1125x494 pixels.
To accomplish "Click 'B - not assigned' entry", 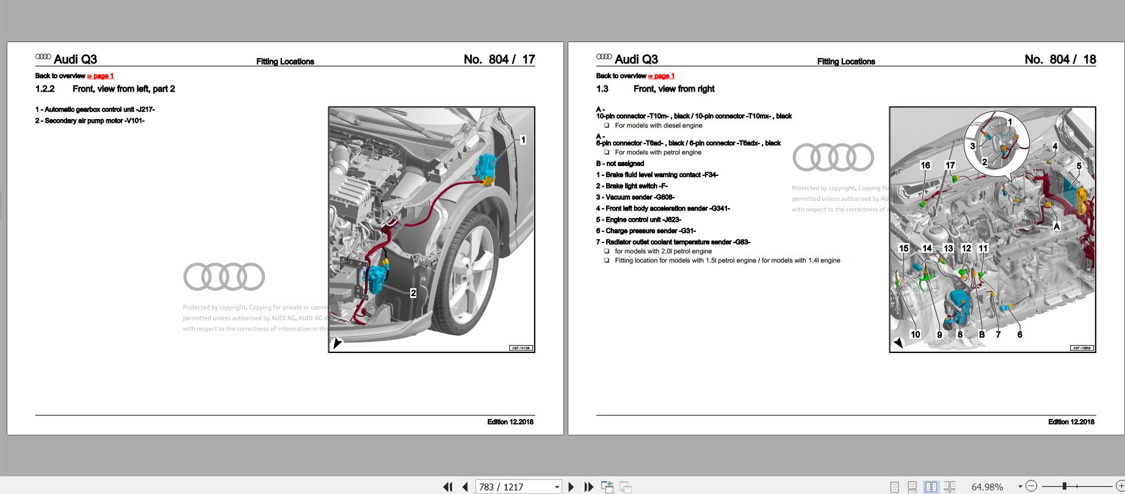I will tap(620, 164).
